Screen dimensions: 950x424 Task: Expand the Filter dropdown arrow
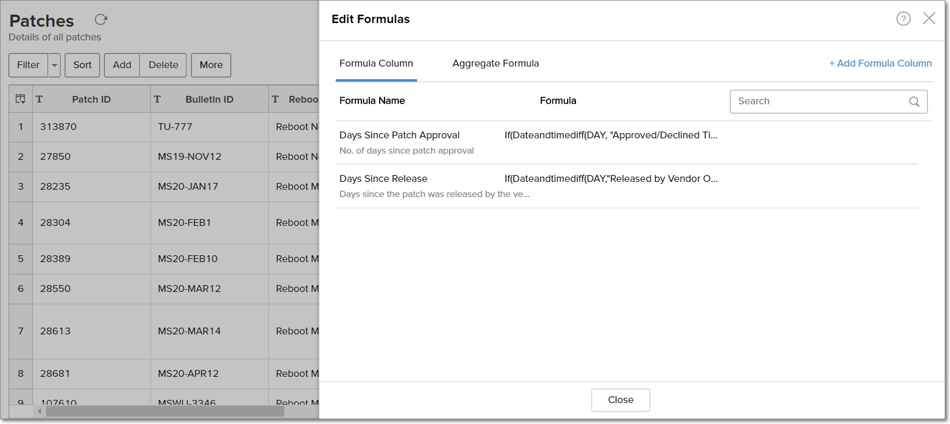55,65
